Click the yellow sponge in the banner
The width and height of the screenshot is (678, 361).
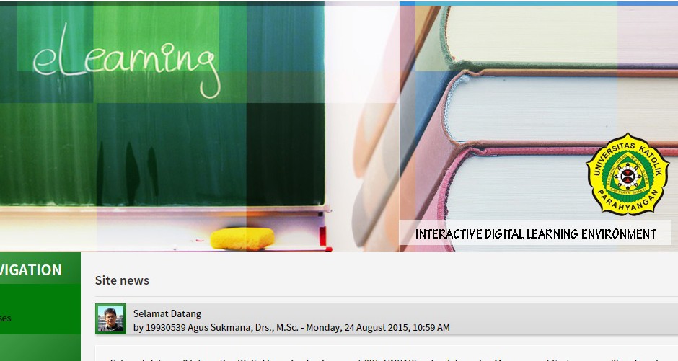coord(242,238)
